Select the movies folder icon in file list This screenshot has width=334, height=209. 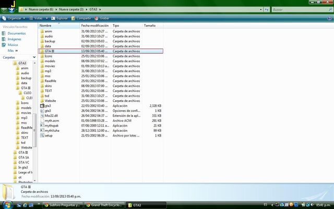tap(42, 66)
